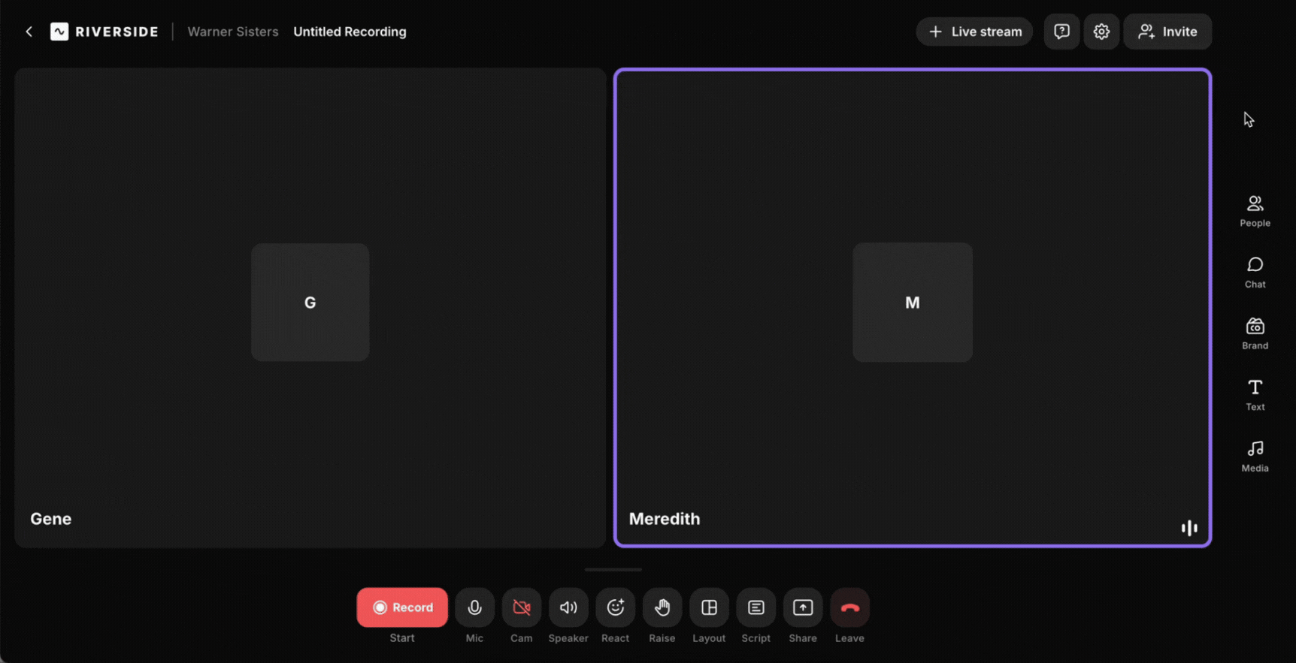Viewport: 1296px width, 663px height.
Task: Open the Script teleprompter
Action: 755,607
